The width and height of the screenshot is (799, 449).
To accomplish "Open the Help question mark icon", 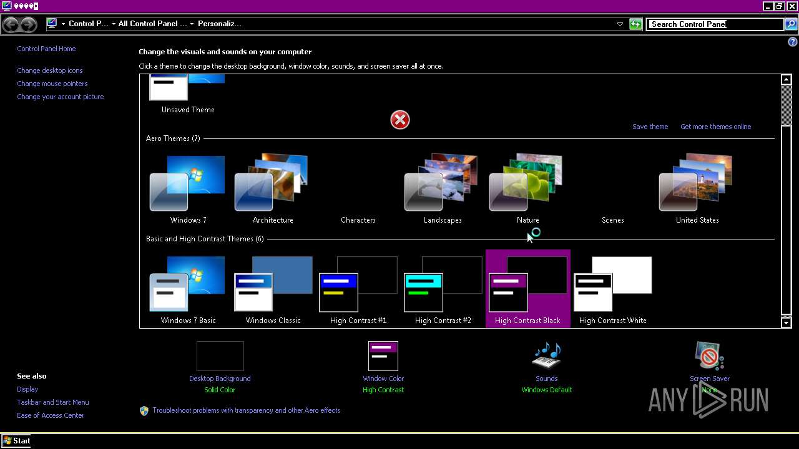I will pos(793,42).
